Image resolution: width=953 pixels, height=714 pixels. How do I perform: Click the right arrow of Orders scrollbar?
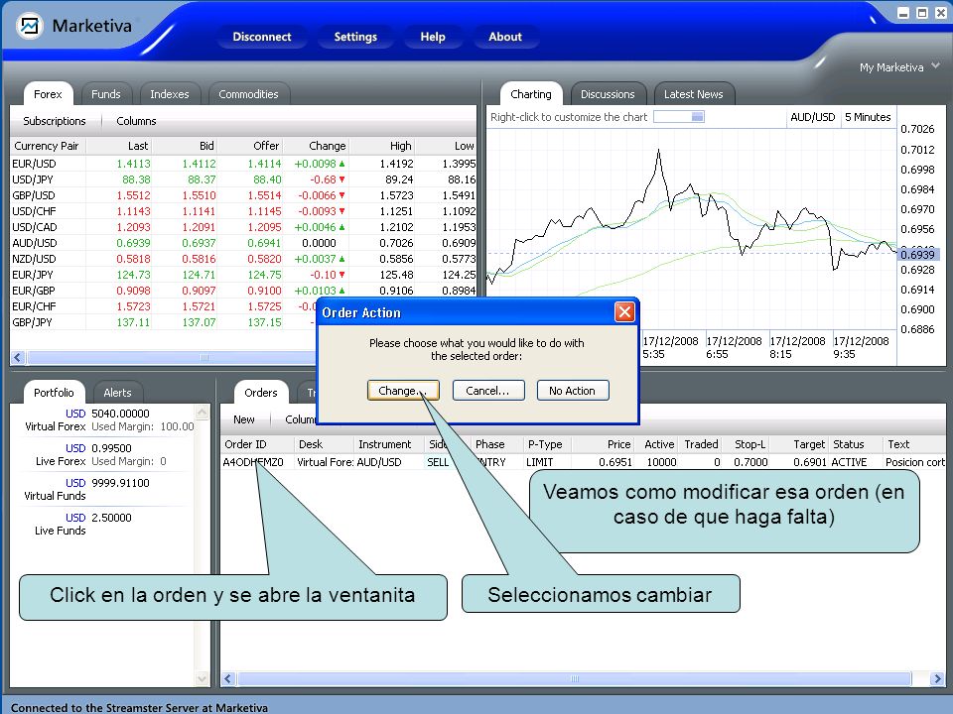(x=937, y=678)
